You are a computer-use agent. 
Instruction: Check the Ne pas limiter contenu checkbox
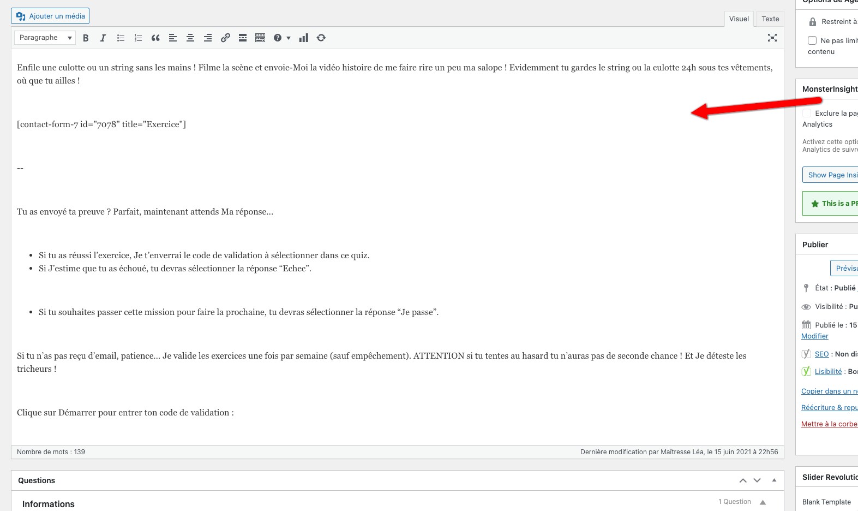coord(812,40)
